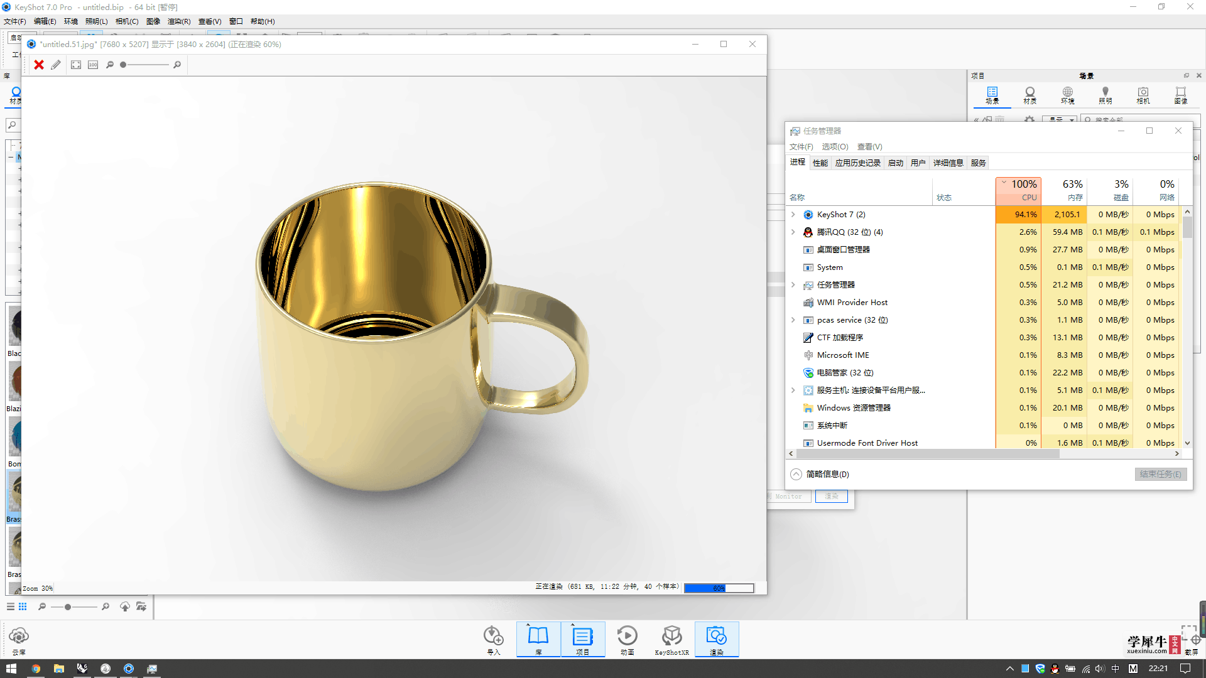The height and width of the screenshot is (678, 1206).
Task: Adjust the library thumbnail size slider
Action: click(x=68, y=607)
